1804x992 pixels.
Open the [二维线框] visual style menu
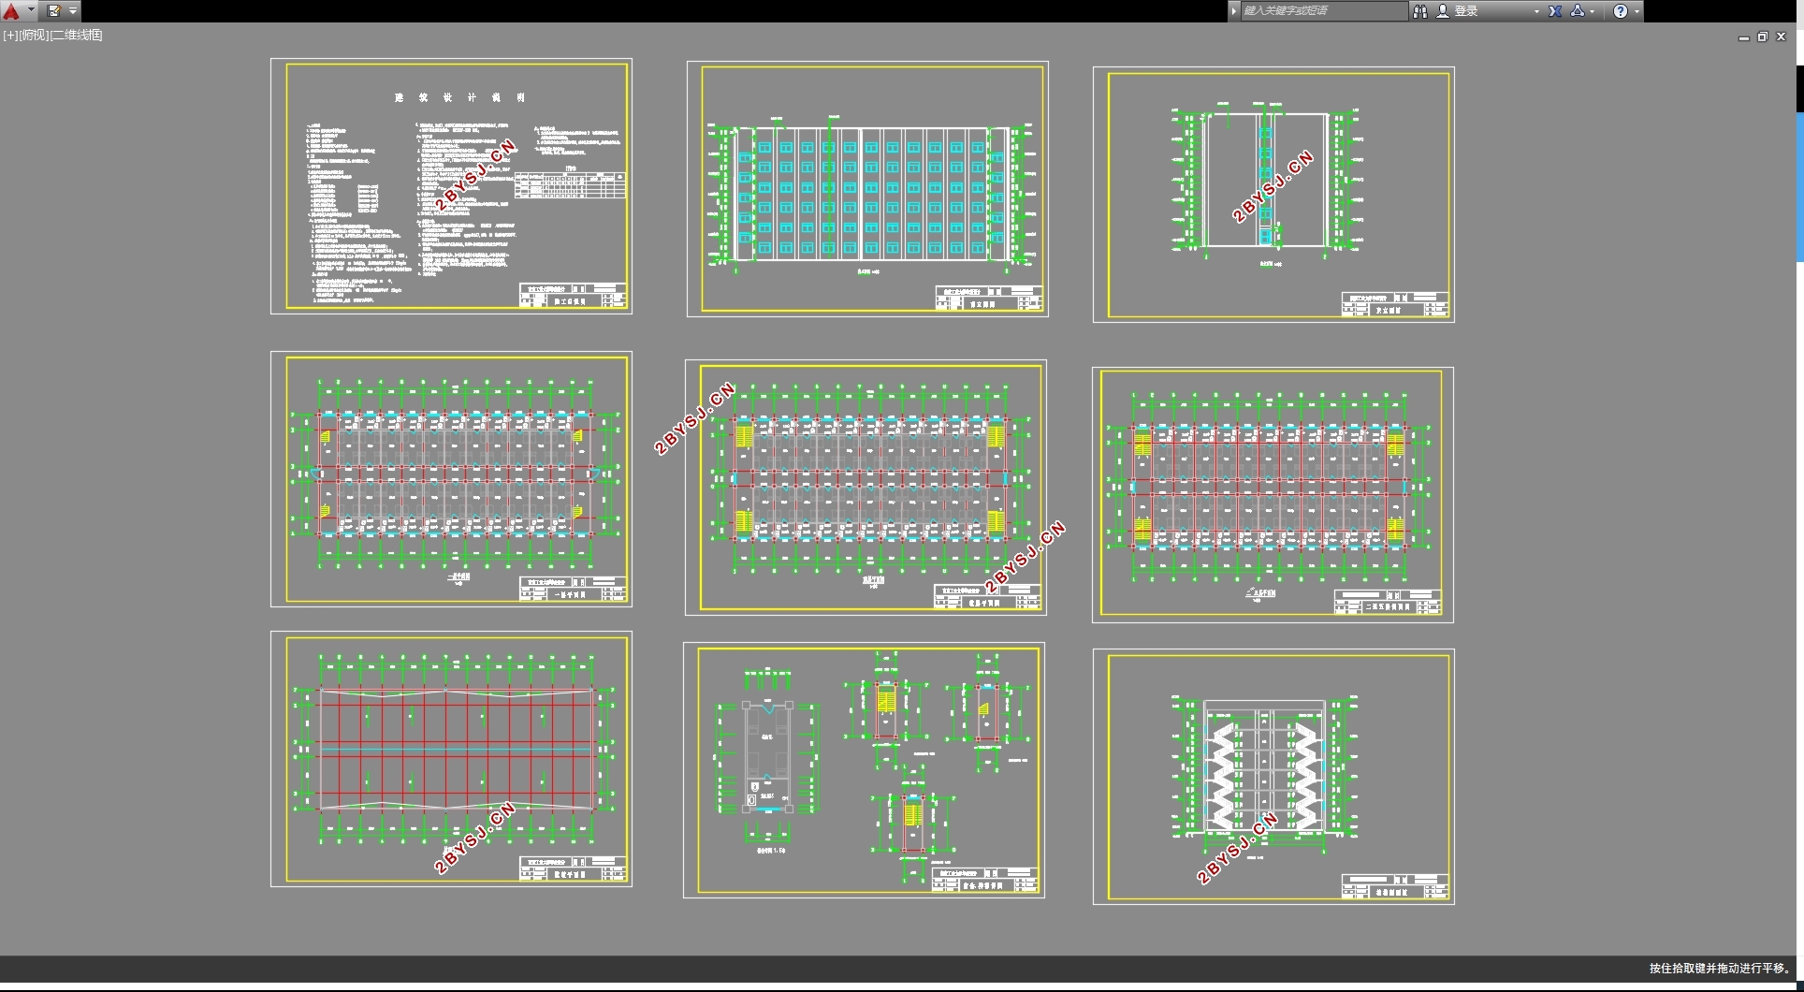click(77, 36)
